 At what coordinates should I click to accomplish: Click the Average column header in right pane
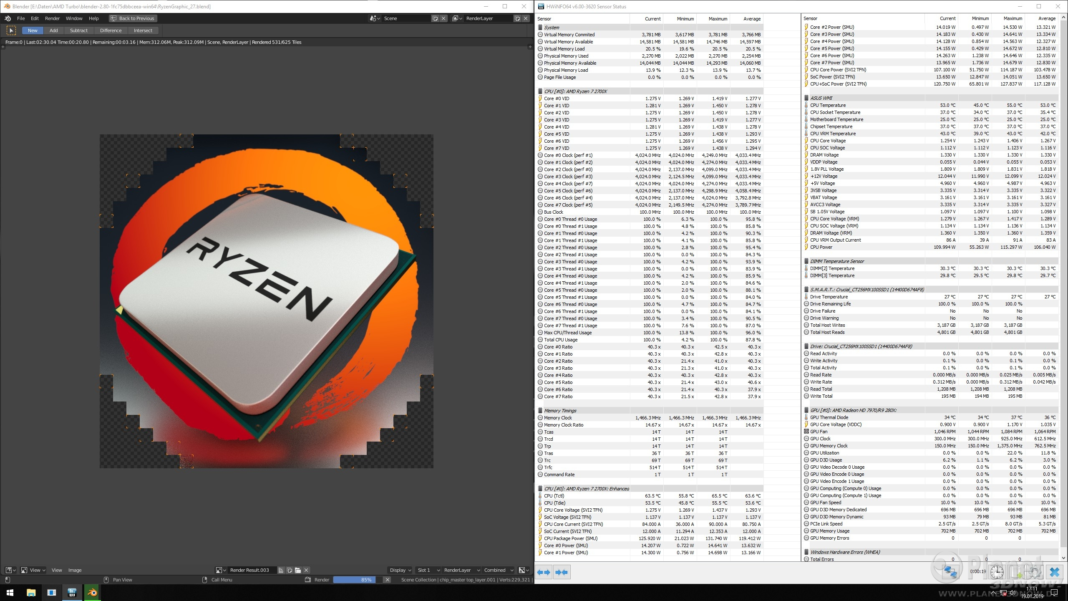click(1042, 18)
